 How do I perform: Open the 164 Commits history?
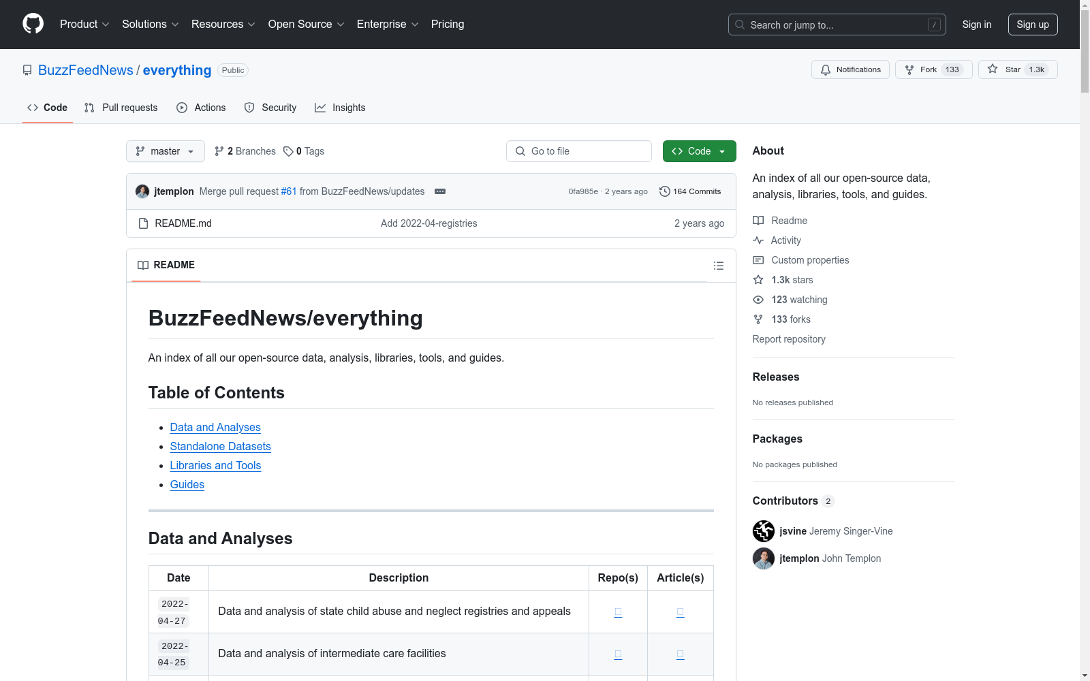[x=690, y=191]
